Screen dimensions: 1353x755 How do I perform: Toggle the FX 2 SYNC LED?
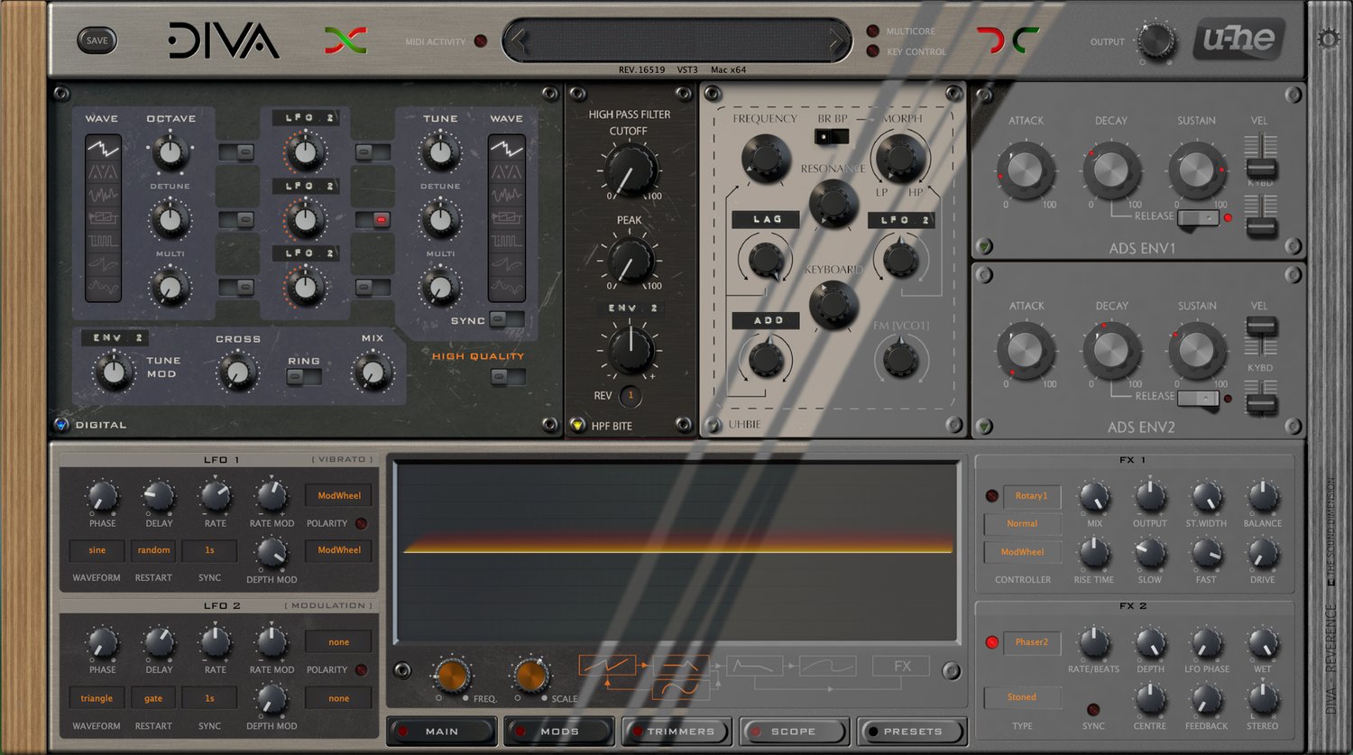click(x=1093, y=710)
